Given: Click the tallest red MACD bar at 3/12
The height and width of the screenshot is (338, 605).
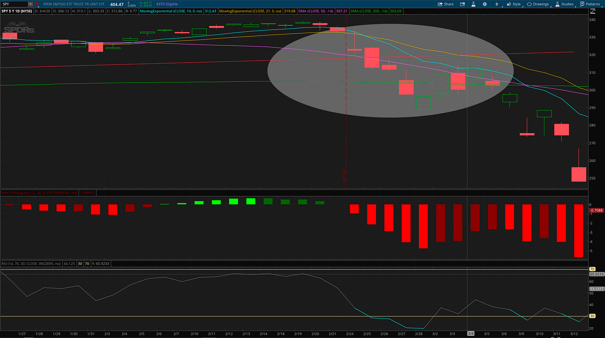Looking at the screenshot, I should pos(578,231).
